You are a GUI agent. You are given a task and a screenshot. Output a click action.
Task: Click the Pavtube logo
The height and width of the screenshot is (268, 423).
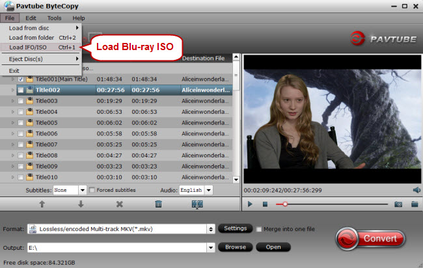point(383,39)
